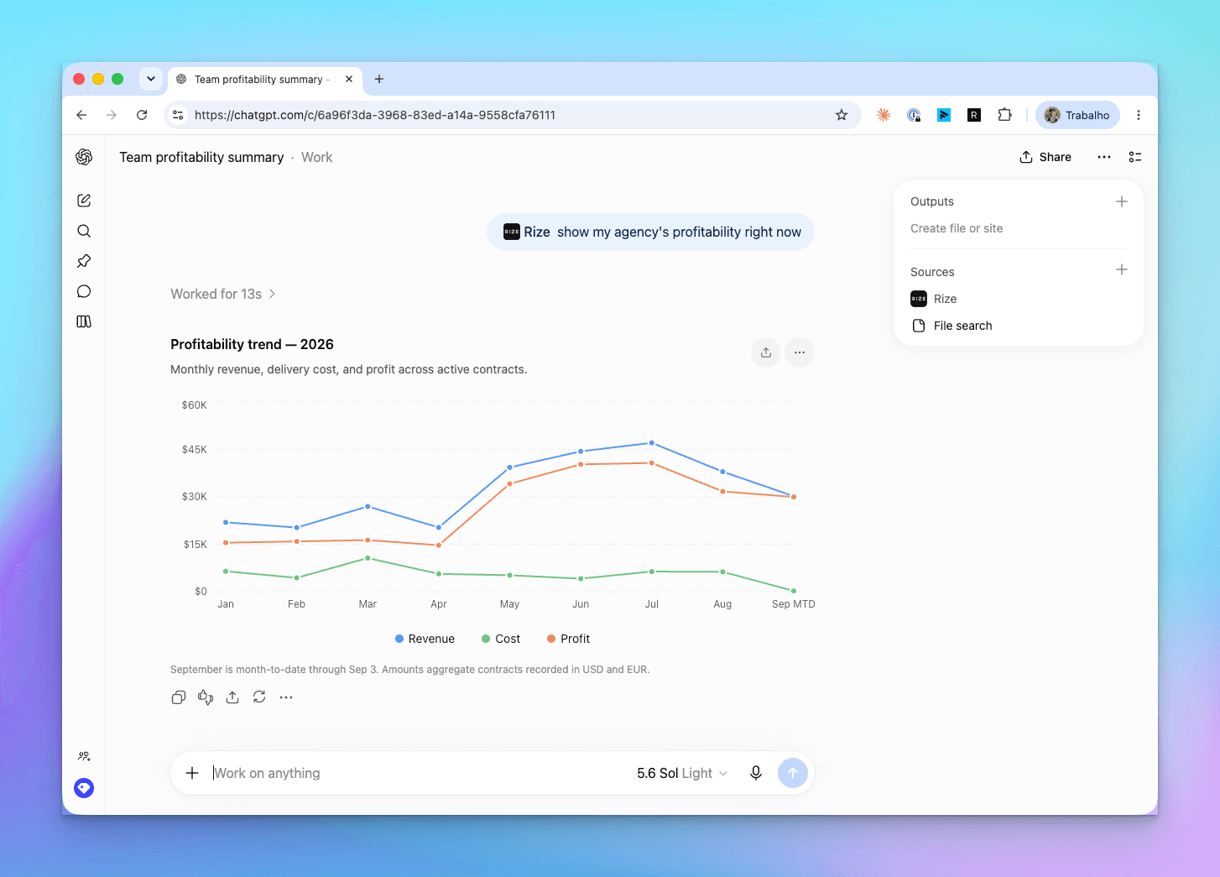Viewport: 1220px width, 877px height.
Task: Open Chrome menu three dots
Action: tap(1139, 115)
